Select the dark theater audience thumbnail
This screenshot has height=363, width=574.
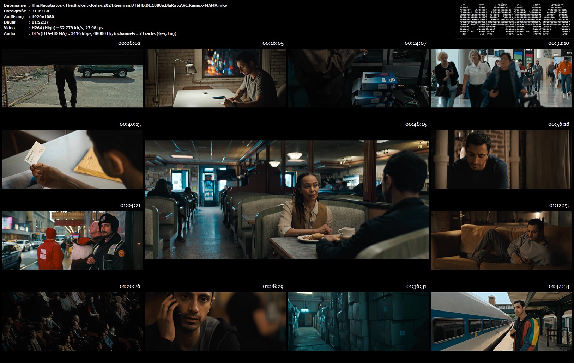pyautogui.click(x=73, y=321)
